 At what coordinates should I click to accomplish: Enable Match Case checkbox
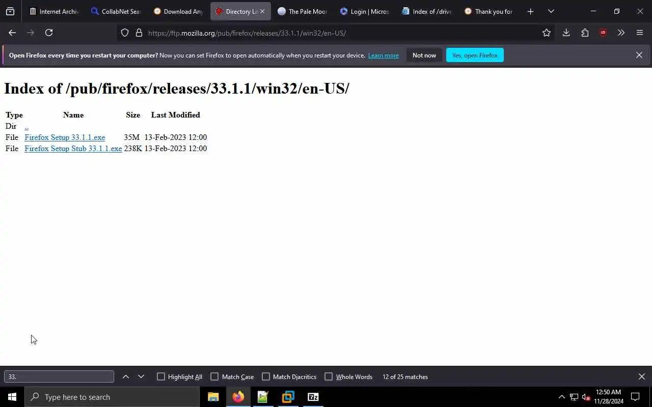(x=214, y=376)
